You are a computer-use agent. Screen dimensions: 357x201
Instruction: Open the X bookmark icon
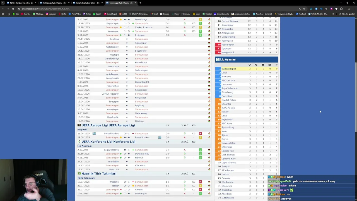click(9, 14)
